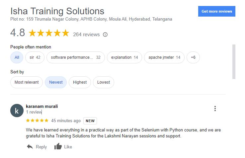Click the thumbs-up Like icon
The width and height of the screenshot is (245, 158).
click(x=58, y=146)
